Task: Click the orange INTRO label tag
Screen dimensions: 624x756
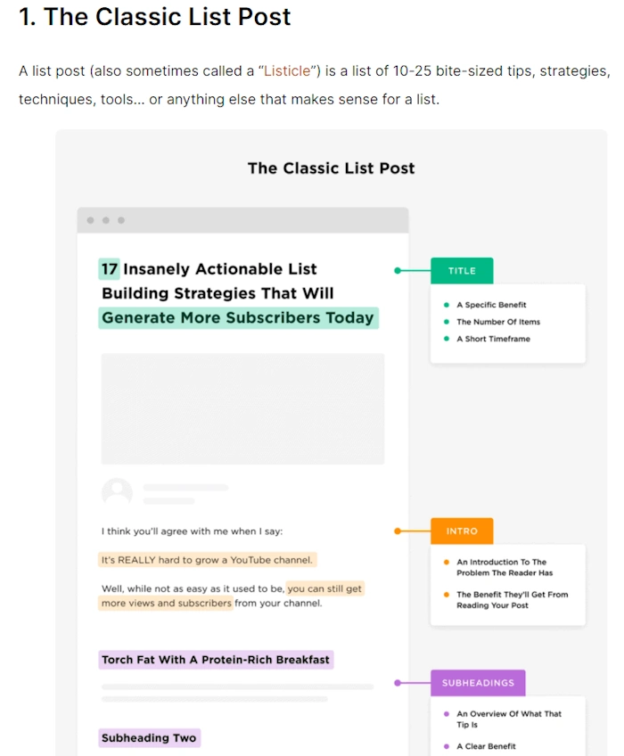Action: [x=462, y=530]
